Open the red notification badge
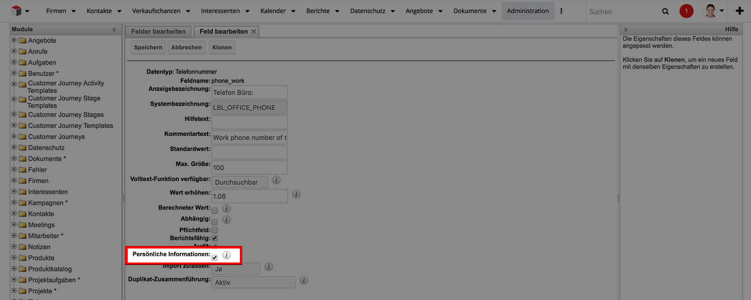The image size is (751, 300). [x=686, y=11]
